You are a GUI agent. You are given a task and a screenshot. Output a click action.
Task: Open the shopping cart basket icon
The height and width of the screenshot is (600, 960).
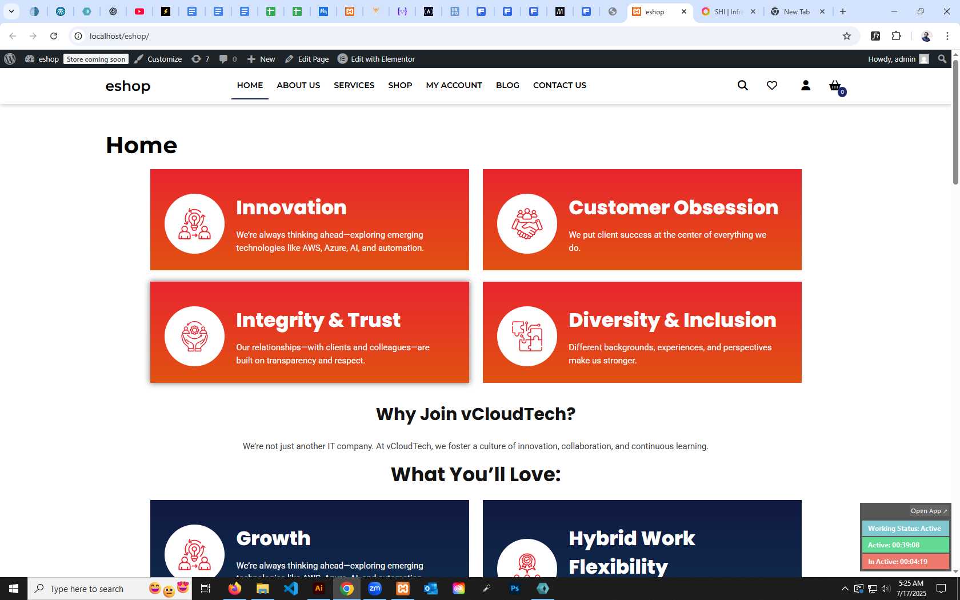click(x=835, y=86)
